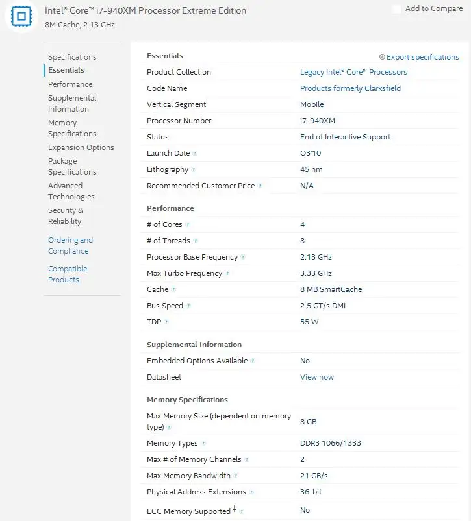471x521 pixels.
Task: Open Compatible Products sidebar link
Action: pyautogui.click(x=68, y=274)
